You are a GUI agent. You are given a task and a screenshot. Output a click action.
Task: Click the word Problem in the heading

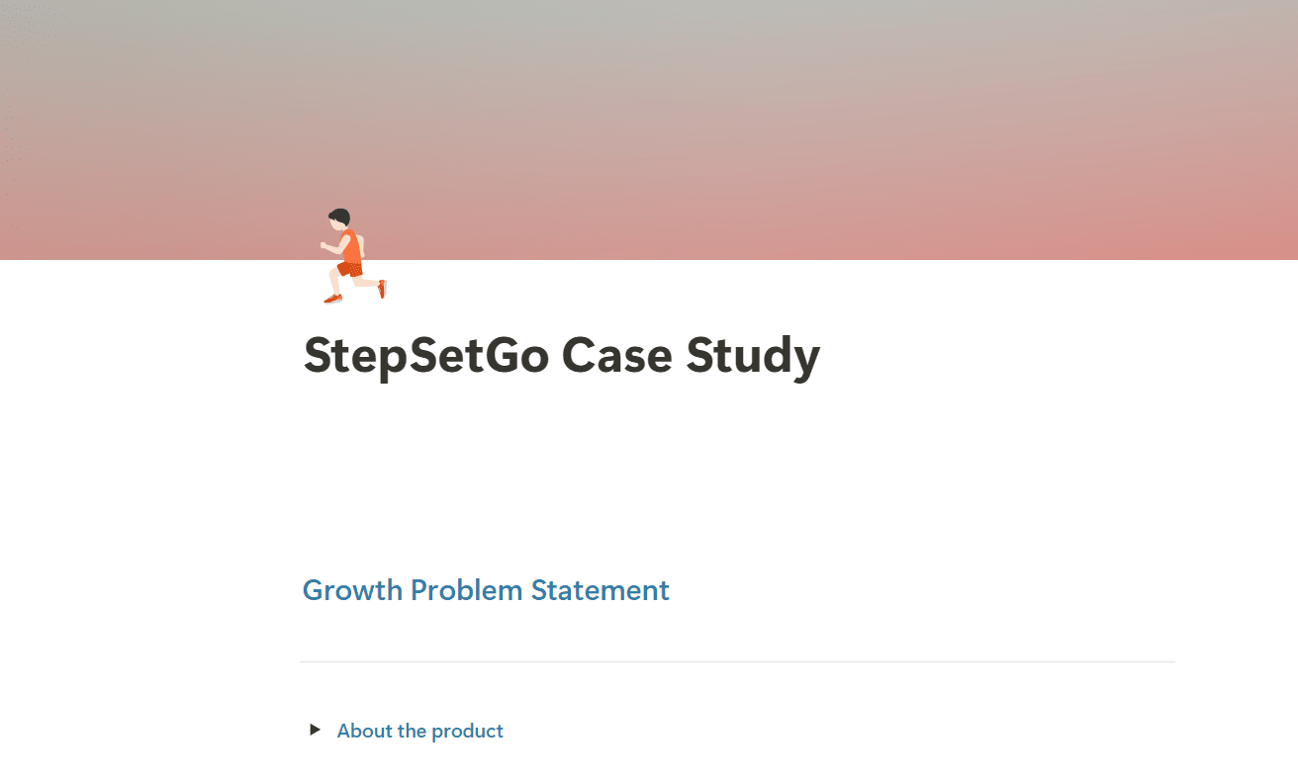coord(466,590)
